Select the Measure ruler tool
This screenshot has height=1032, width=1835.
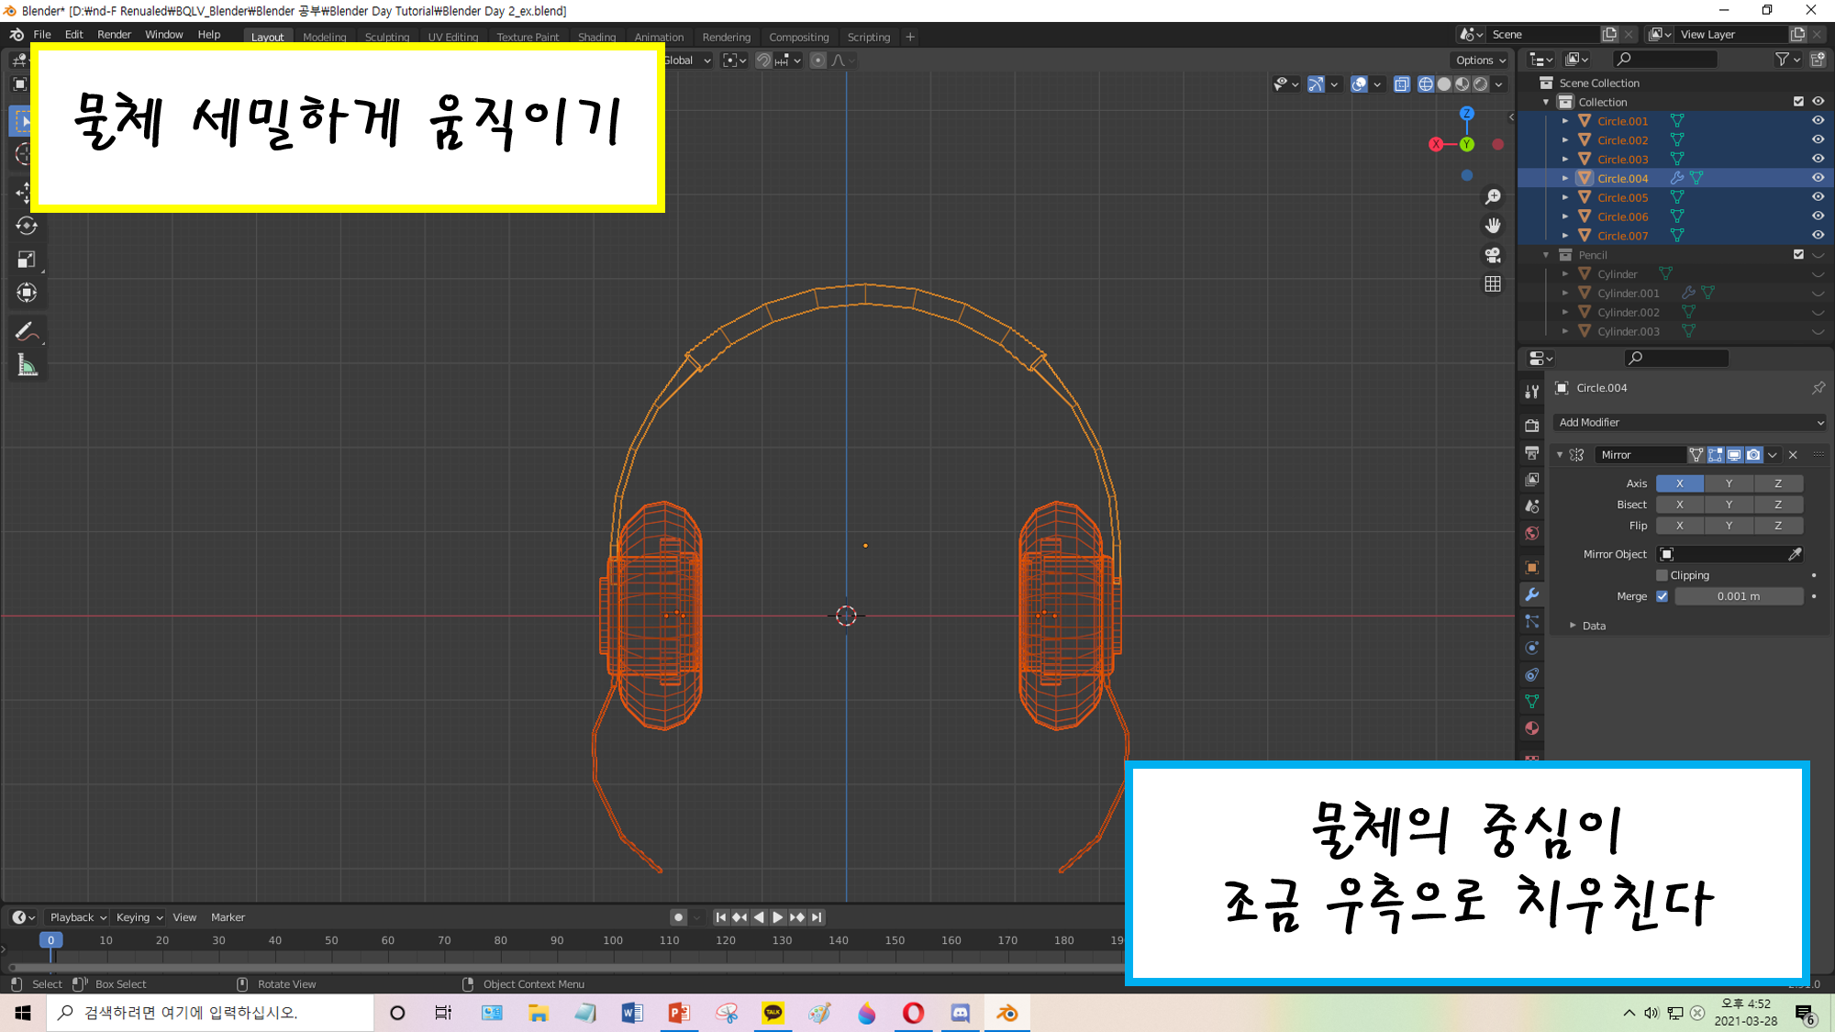pyautogui.click(x=26, y=366)
